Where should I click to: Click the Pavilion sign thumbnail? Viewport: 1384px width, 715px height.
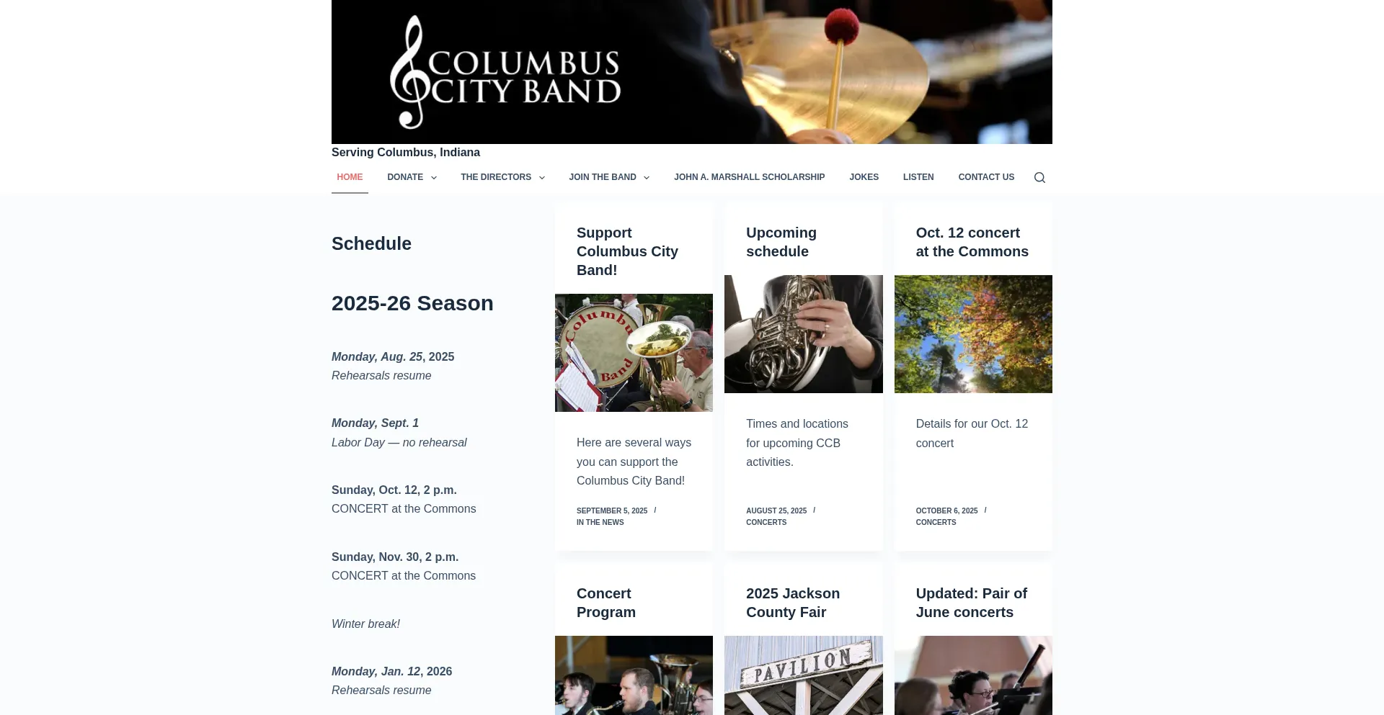point(803,675)
